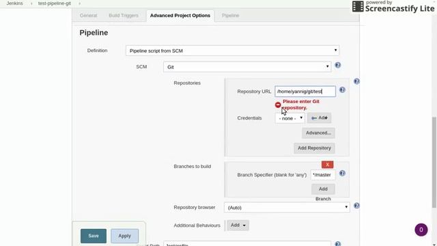Viewport: 437px width, 246px height.
Task: Open help for Repository URL
Action: point(342,90)
